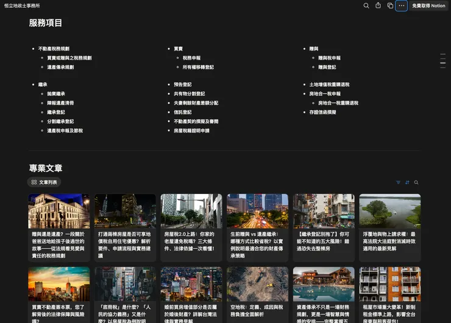Click the 買賣或贈與之稅務規劃 sub-bullet
The width and height of the screenshot is (451, 323).
click(x=69, y=58)
